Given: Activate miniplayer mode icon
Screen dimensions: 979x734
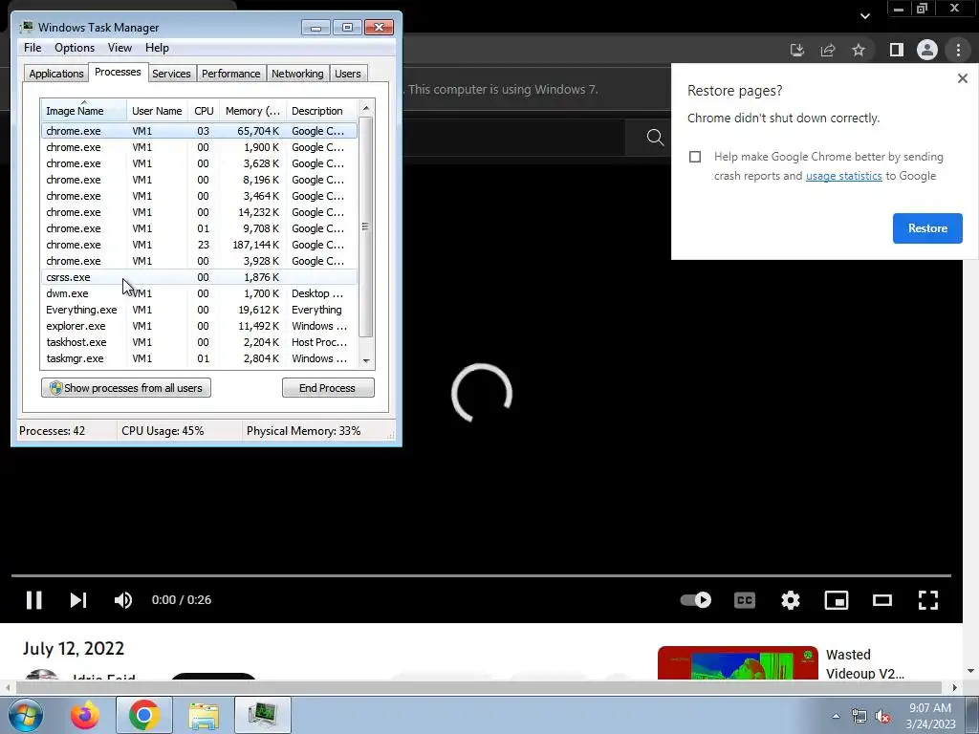Looking at the screenshot, I should click(x=837, y=600).
